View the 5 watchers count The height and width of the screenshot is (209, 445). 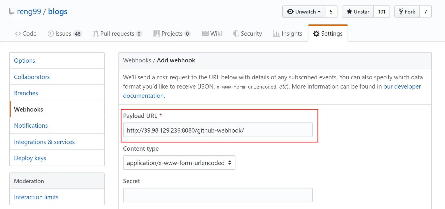(x=331, y=11)
